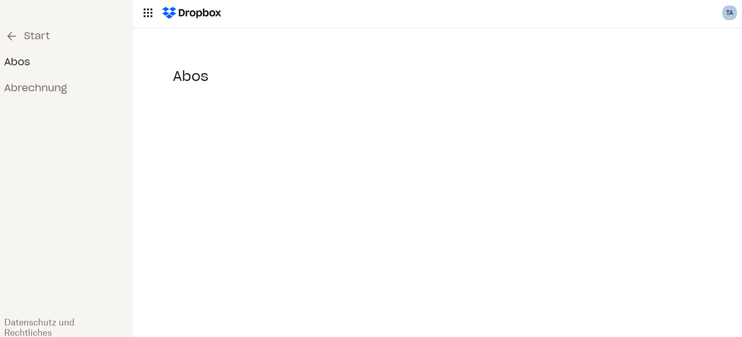
Task: Click the Dropbox wordmark text
Action: coord(200,13)
